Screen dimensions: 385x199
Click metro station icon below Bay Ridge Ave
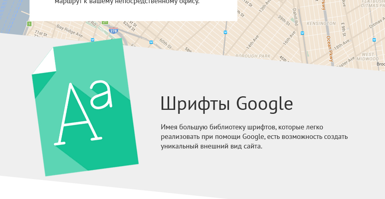click(93, 40)
